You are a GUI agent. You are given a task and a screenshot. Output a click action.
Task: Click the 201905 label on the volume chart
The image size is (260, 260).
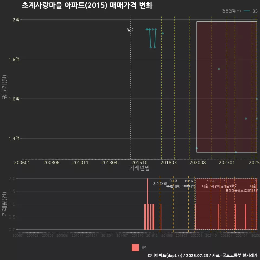click(x=181, y=235)
